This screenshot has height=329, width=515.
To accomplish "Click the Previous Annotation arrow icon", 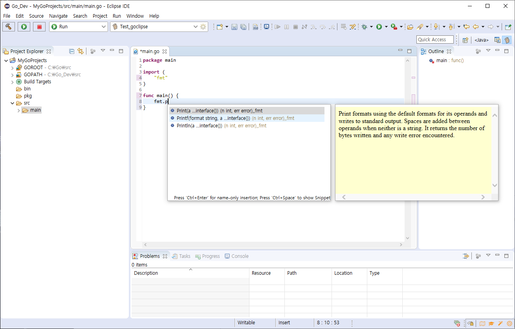I will [451, 27].
